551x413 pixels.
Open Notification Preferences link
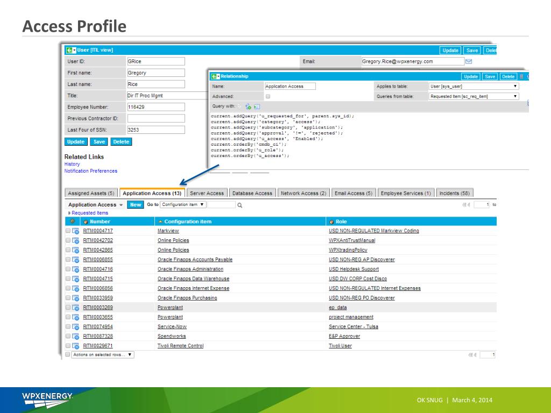90,171
